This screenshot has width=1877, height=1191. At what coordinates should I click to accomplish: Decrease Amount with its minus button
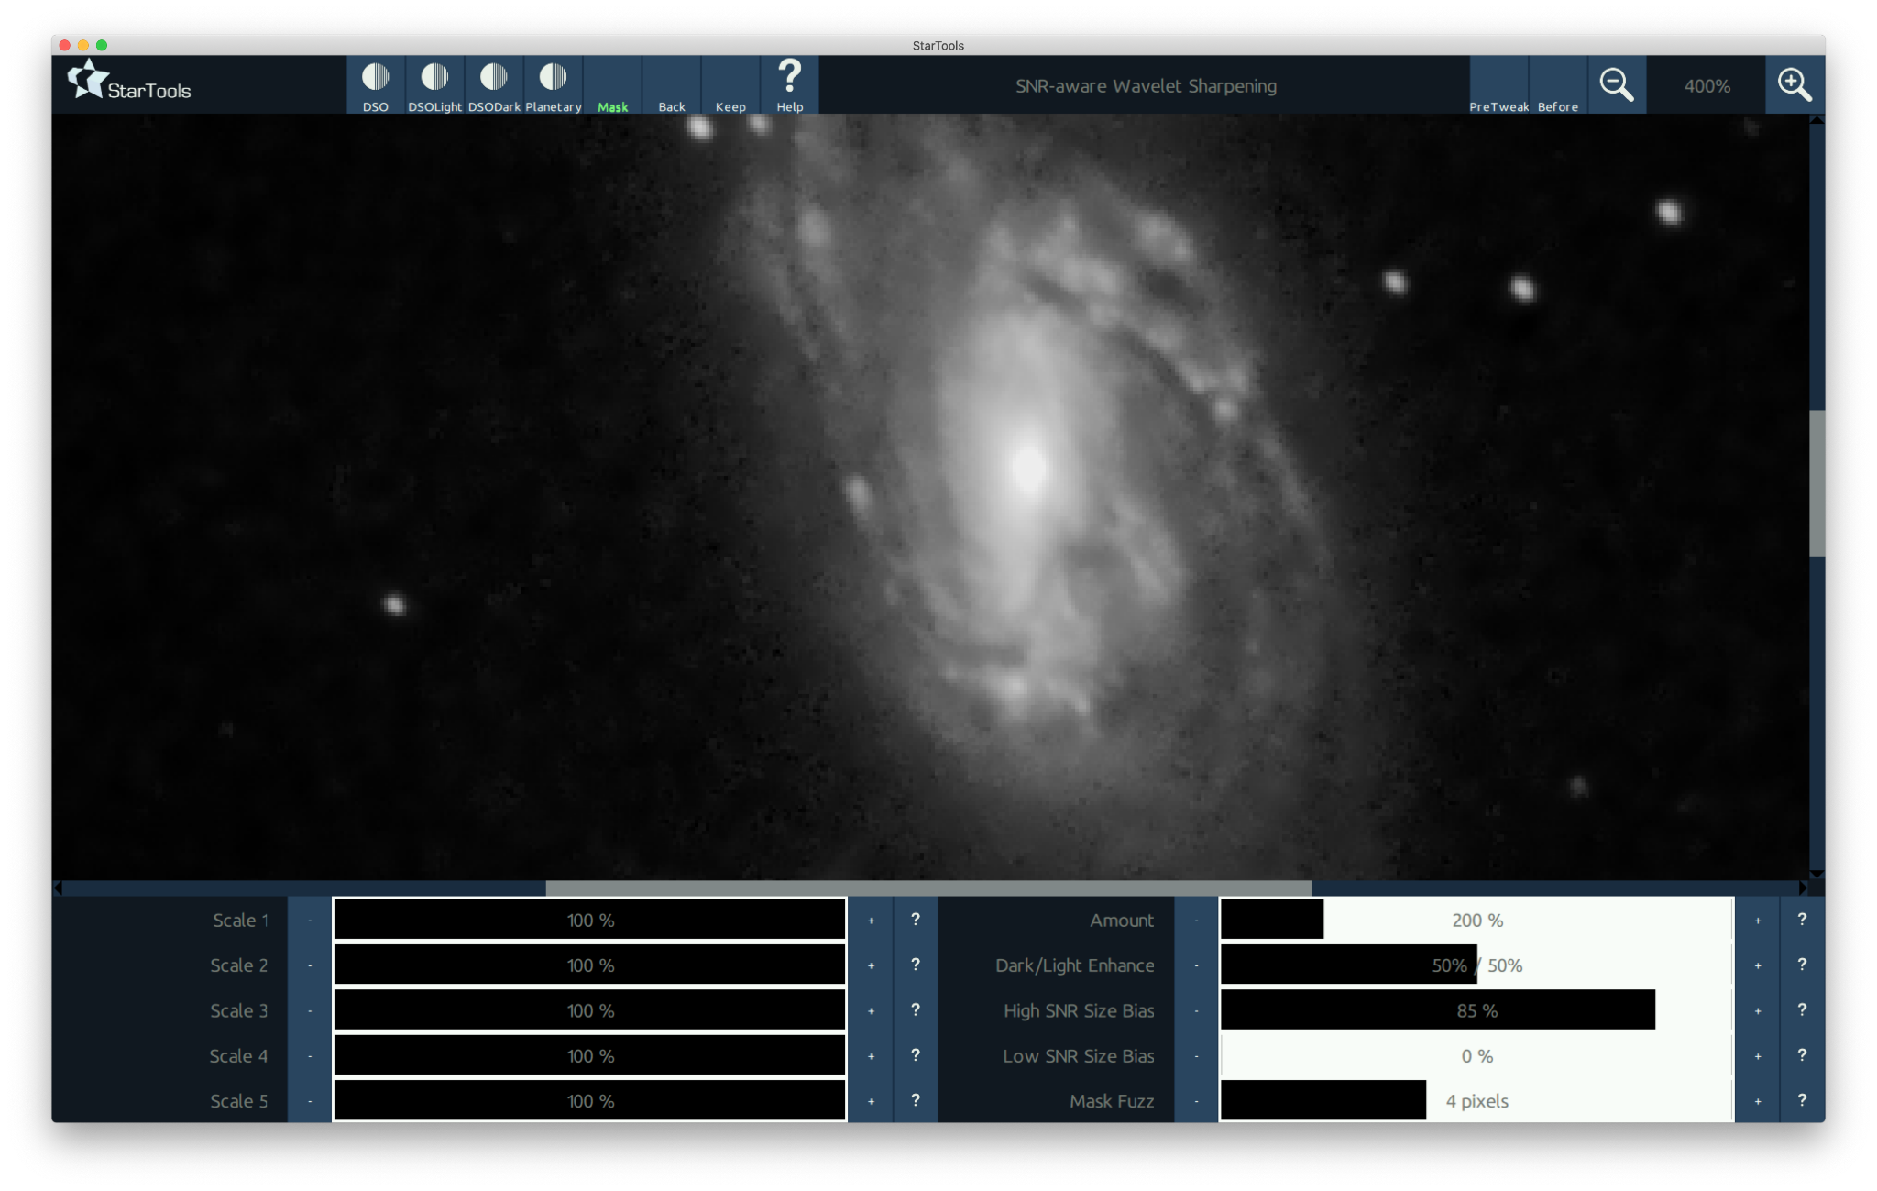pos(1196,920)
